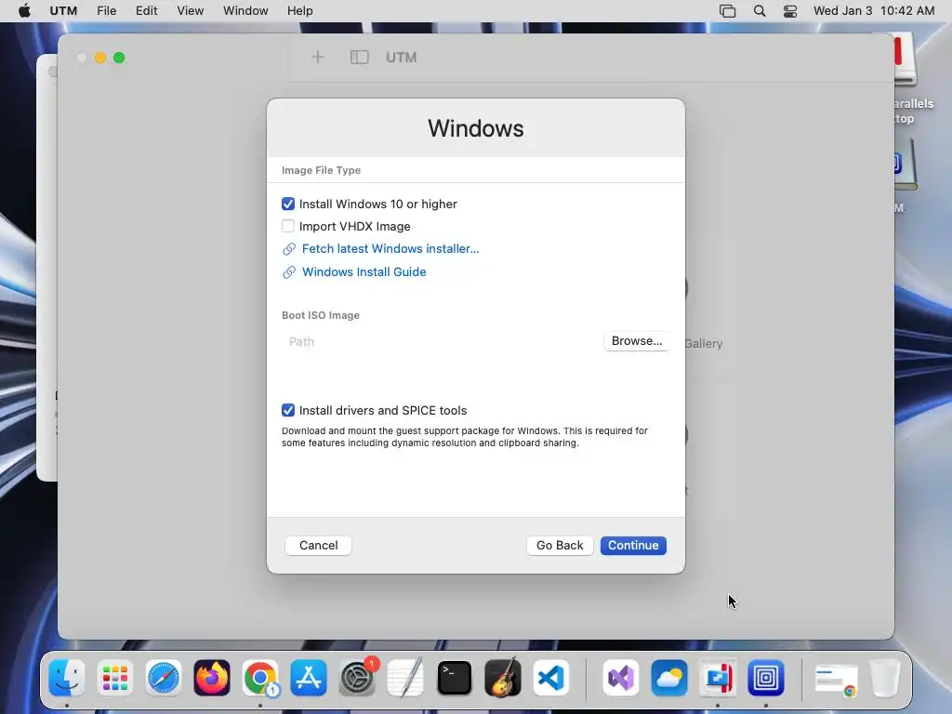Cancel the Windows setup dialog
Image resolution: width=952 pixels, height=714 pixels.
[x=318, y=545]
